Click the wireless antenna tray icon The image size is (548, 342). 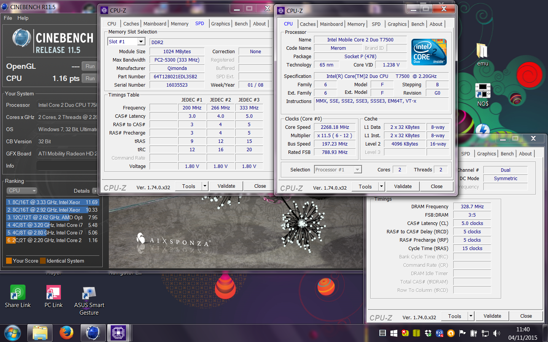tap(440, 333)
